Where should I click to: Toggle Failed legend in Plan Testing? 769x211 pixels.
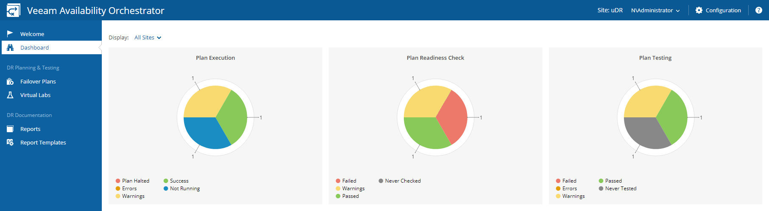566,181
